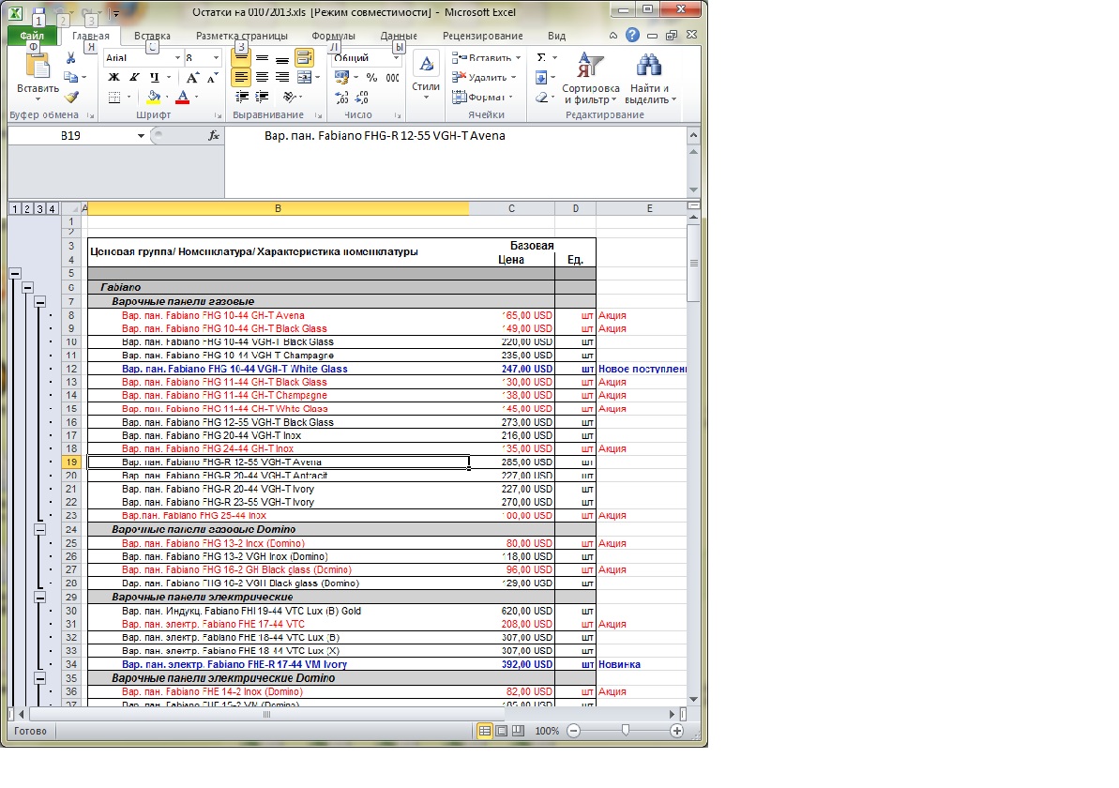Decrease decimal places
Image resolution: width=1119 pixels, height=788 pixels.
363,97
